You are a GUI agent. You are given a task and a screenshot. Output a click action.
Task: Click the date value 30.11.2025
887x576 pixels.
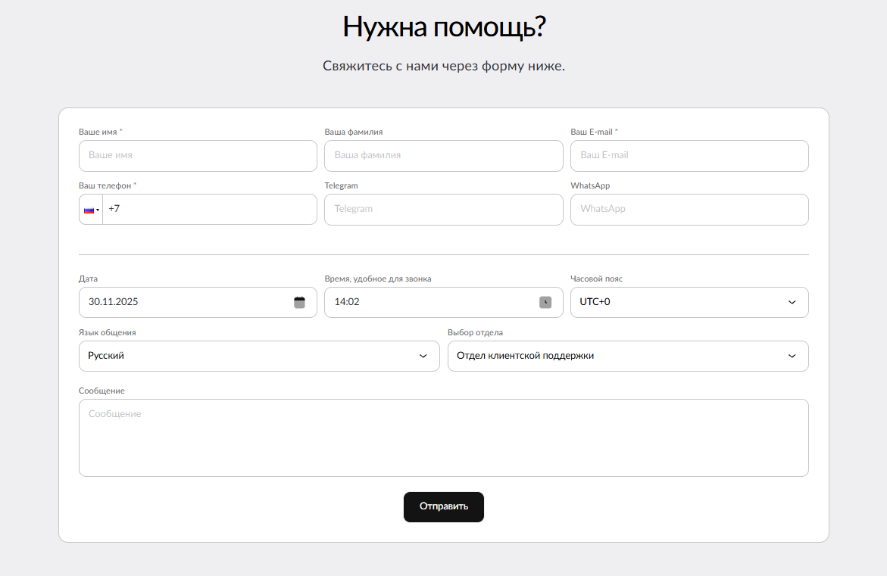114,302
